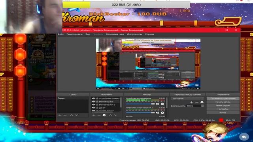The height and width of the screenshot is (142, 253).
Task: Lock the Устройство захвата source
Action: coord(97,98)
